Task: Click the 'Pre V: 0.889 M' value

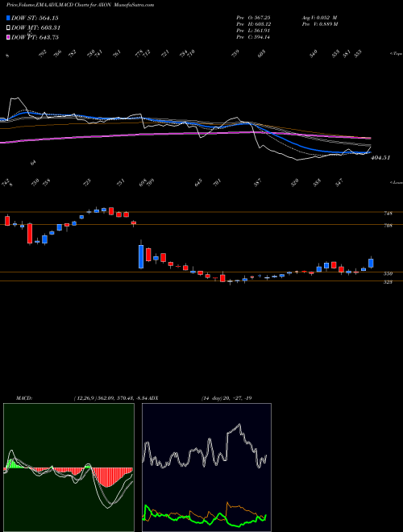Action: point(319,23)
